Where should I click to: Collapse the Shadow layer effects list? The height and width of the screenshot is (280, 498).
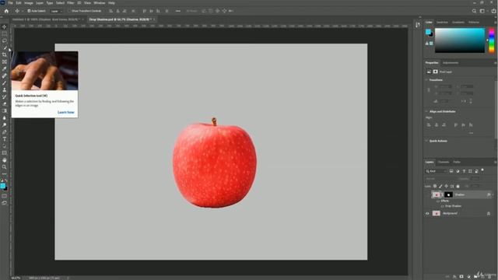[493, 194]
